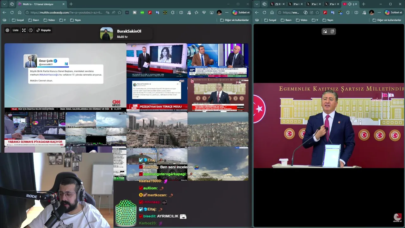Open the favorites list in left browser toolbar

[x=196, y=12]
